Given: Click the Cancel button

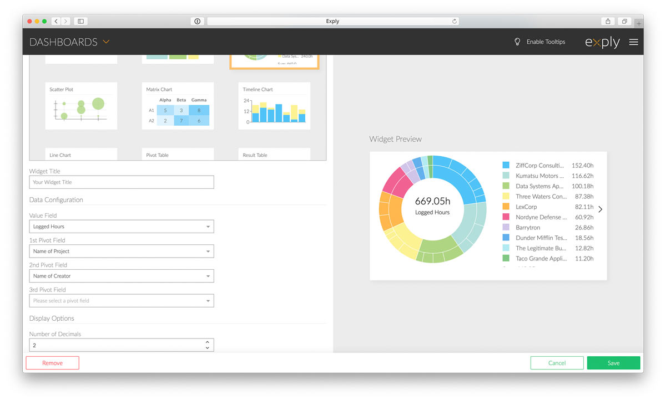Looking at the screenshot, I should click(x=557, y=363).
